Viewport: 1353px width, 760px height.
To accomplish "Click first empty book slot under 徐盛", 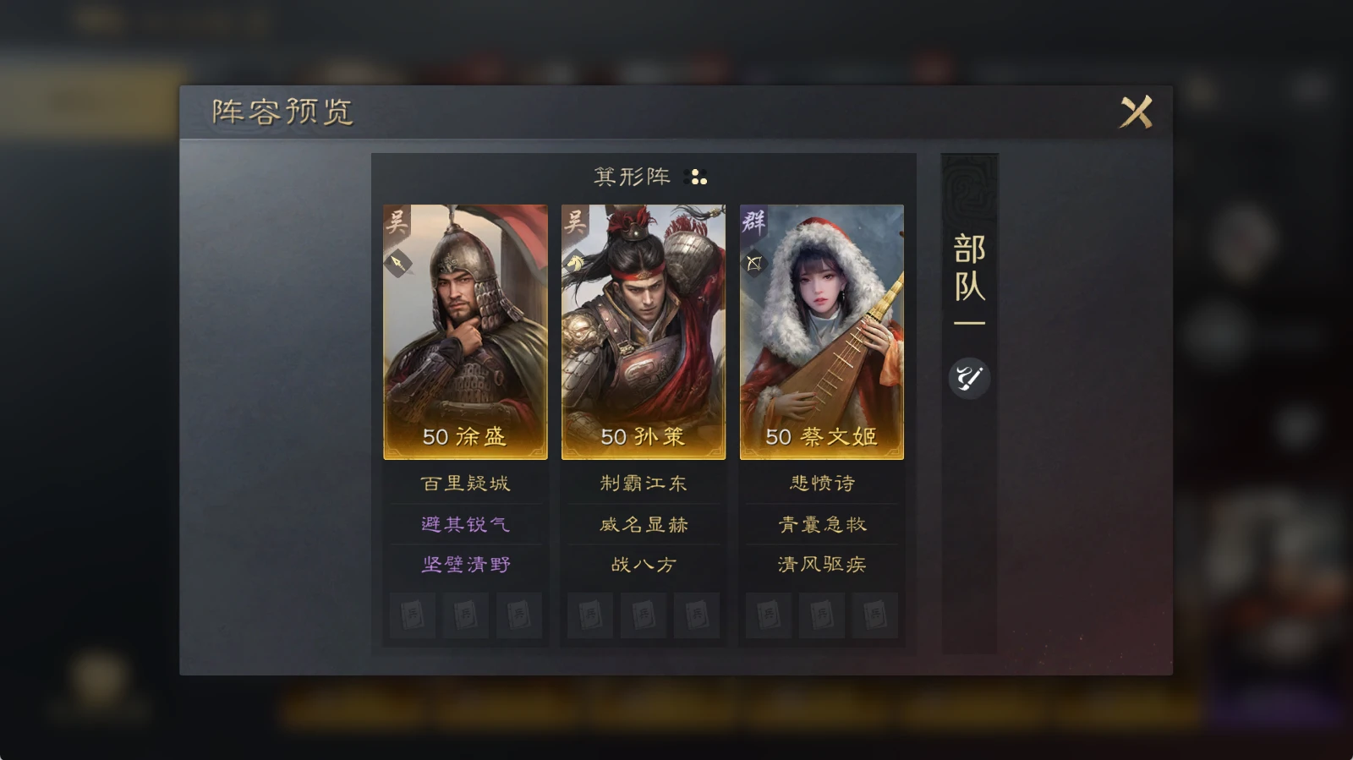I will pyautogui.click(x=413, y=615).
